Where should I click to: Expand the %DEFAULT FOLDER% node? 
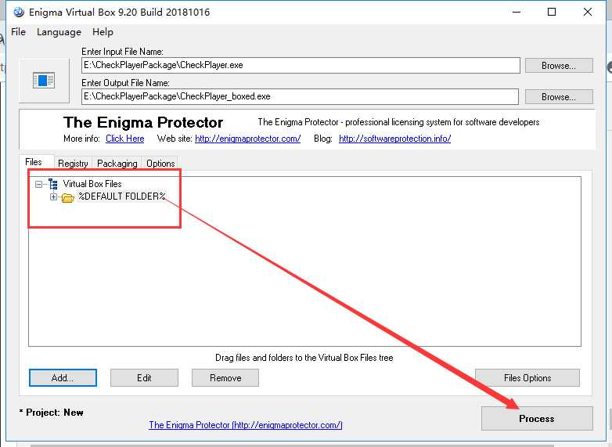53,196
